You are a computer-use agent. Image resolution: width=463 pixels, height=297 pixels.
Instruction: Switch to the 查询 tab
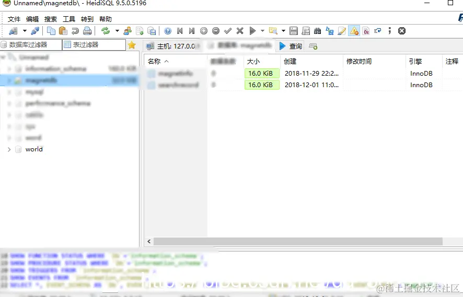click(x=291, y=46)
